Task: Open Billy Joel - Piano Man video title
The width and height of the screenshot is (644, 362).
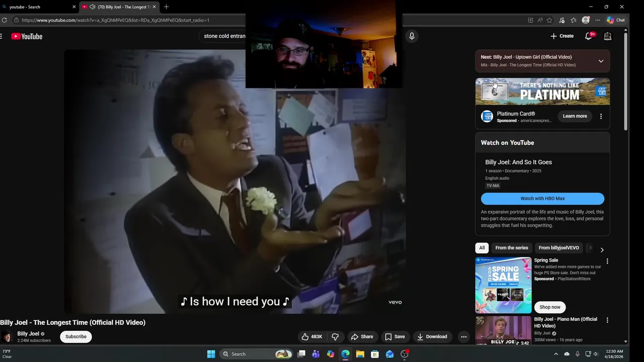Action: pyautogui.click(x=566, y=322)
